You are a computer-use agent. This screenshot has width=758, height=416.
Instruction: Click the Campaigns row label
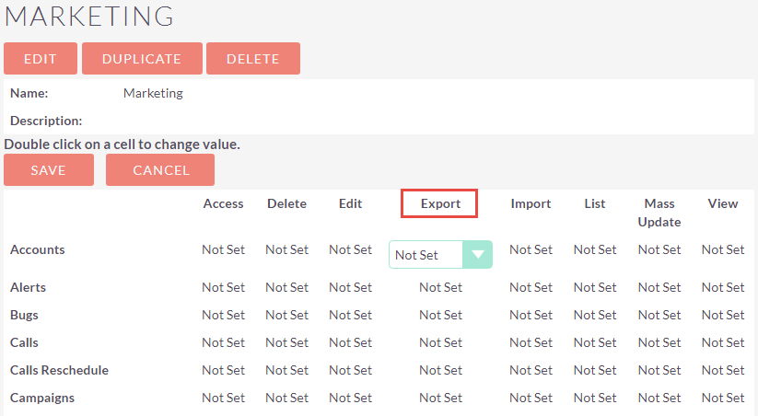point(42,399)
